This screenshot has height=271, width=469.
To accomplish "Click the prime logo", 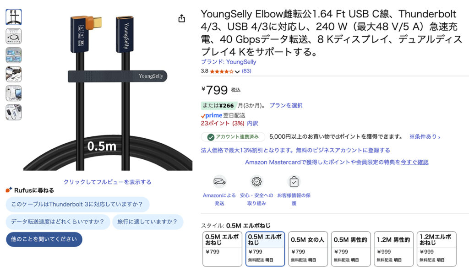I will [212, 115].
